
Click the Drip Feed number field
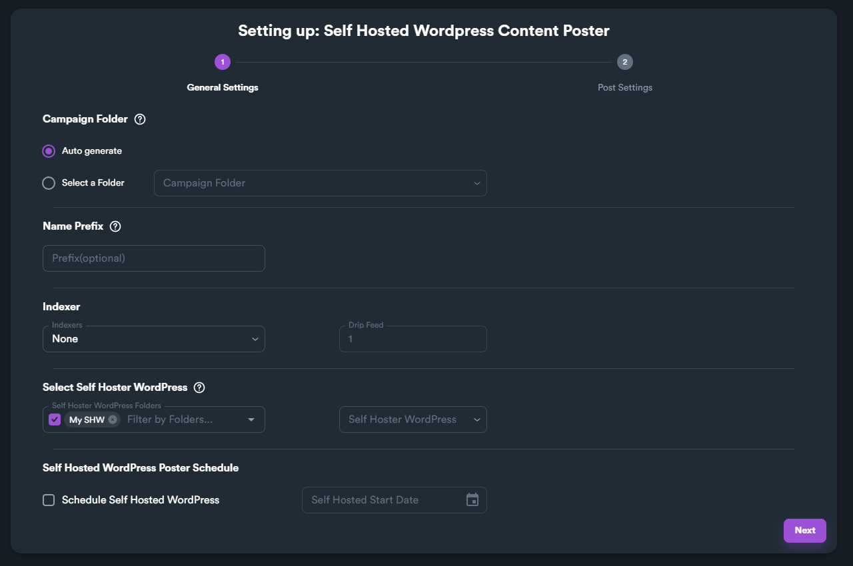(413, 339)
